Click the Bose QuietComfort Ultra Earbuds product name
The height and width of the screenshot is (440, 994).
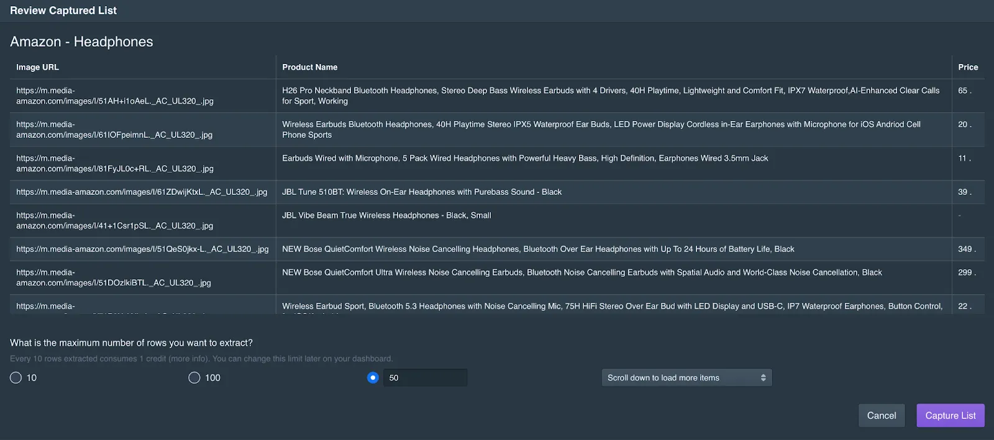(582, 272)
